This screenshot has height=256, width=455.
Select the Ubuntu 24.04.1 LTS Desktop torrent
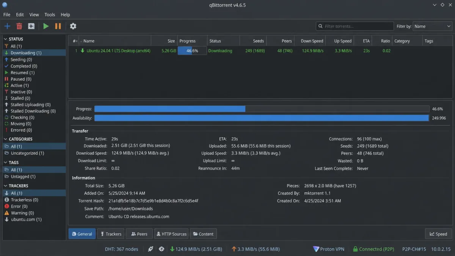click(118, 51)
